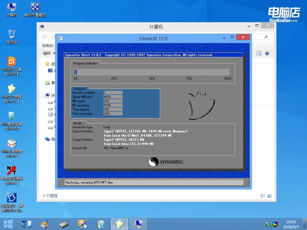Open the 组织 dropdown in 计算机 window
307x230 pixels.
49,53
